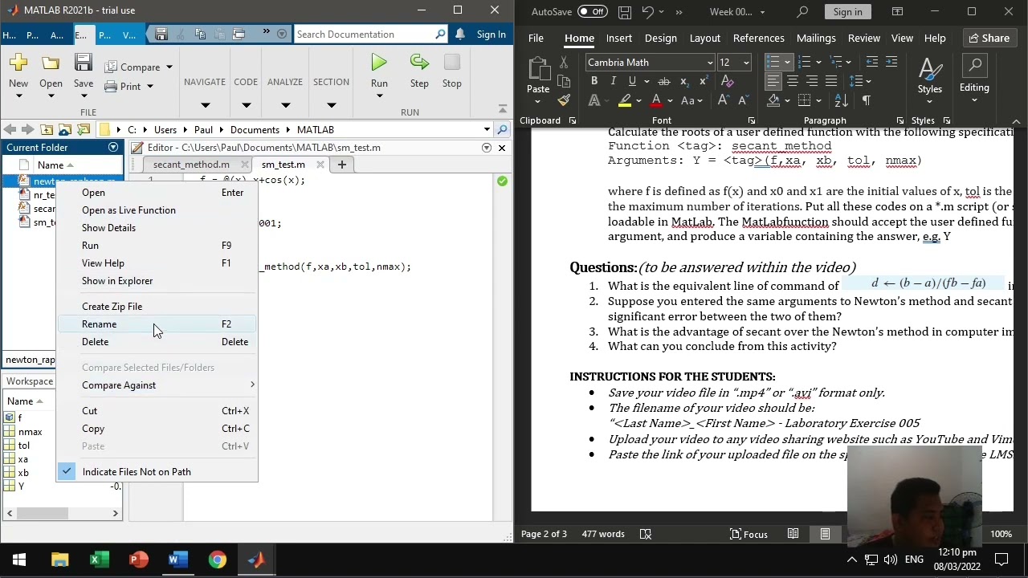Screen dimensions: 1028x578
Task: Click the Sort icon in Word
Action: click(x=841, y=100)
